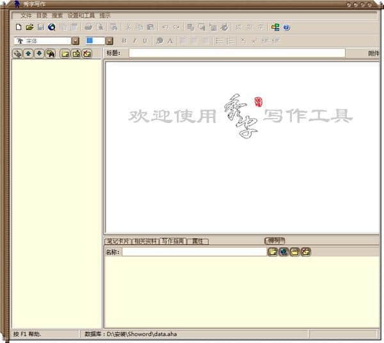Expand the font color dropdown arrow
Viewport: 384px width, 343px height.
click(x=109, y=40)
